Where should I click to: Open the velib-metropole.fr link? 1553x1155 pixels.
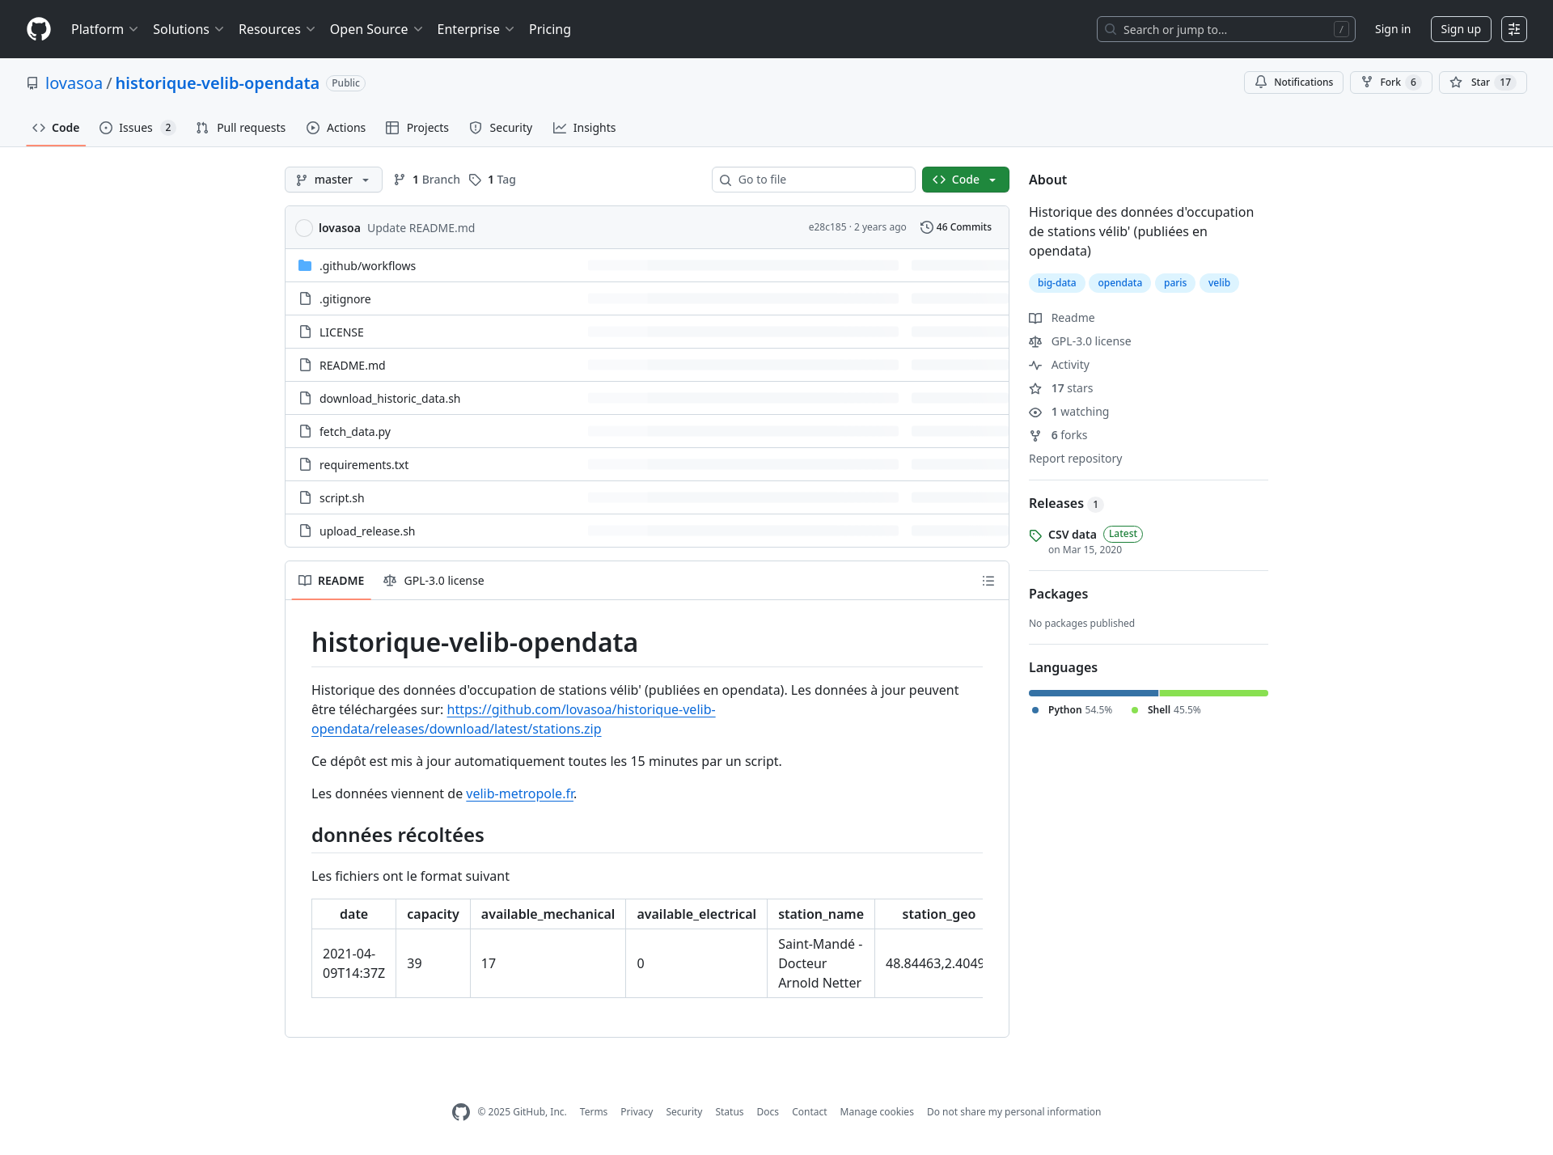520,794
